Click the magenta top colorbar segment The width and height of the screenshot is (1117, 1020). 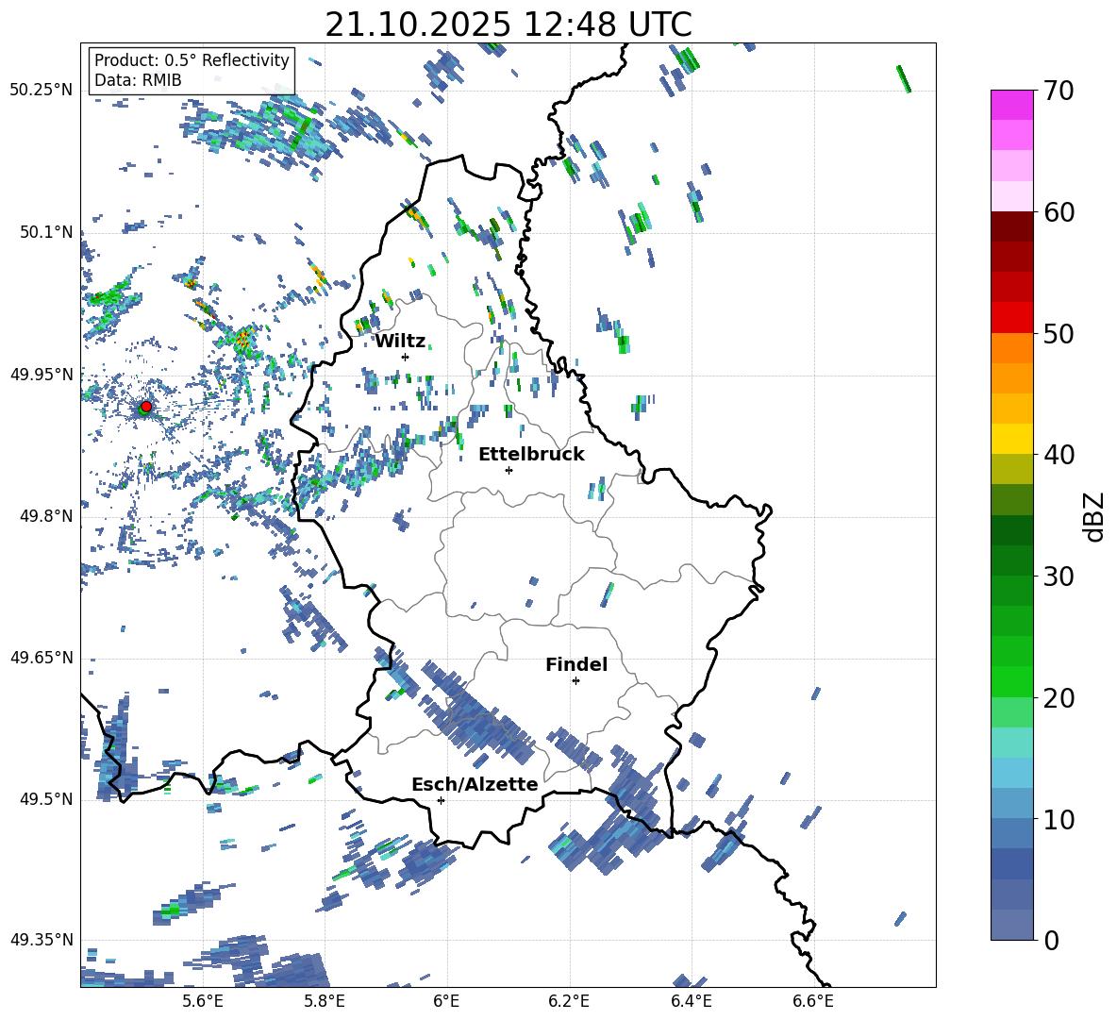[x=1011, y=105]
